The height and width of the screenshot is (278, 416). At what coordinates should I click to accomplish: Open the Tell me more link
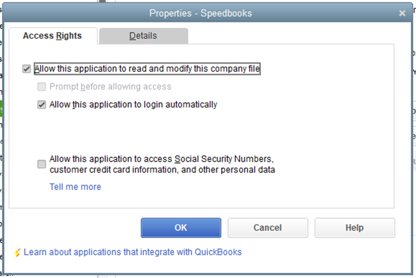(x=75, y=187)
